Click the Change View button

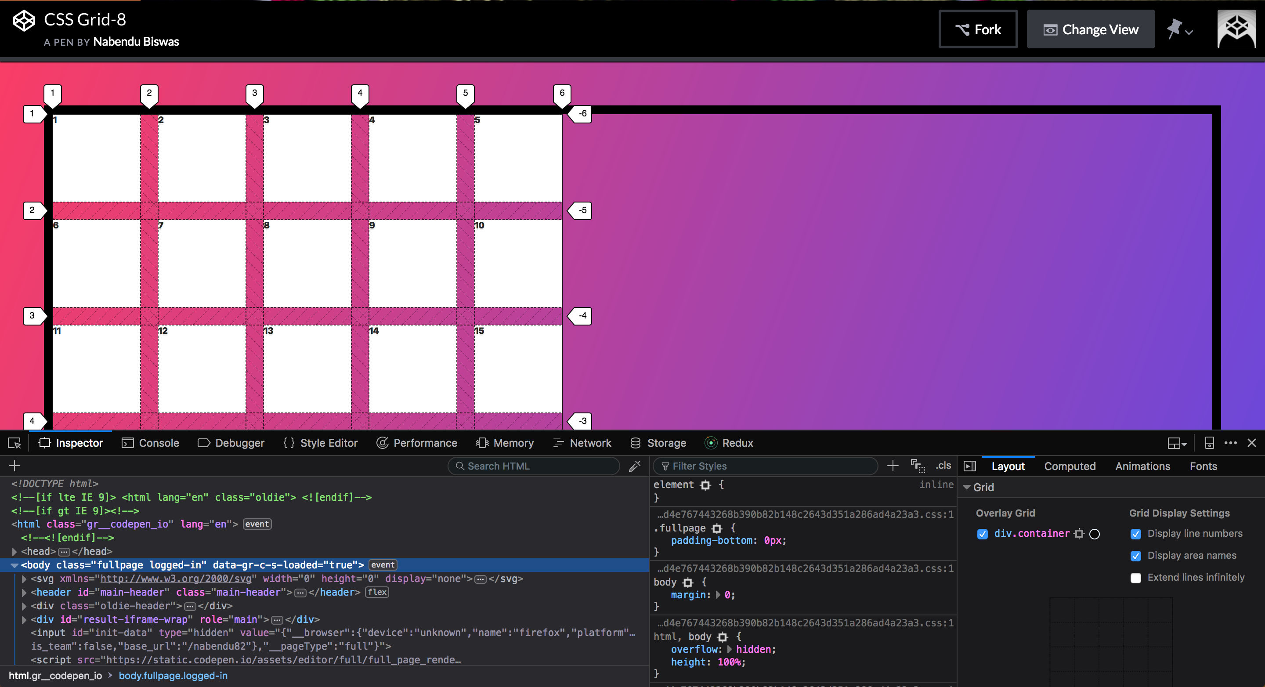(1091, 29)
